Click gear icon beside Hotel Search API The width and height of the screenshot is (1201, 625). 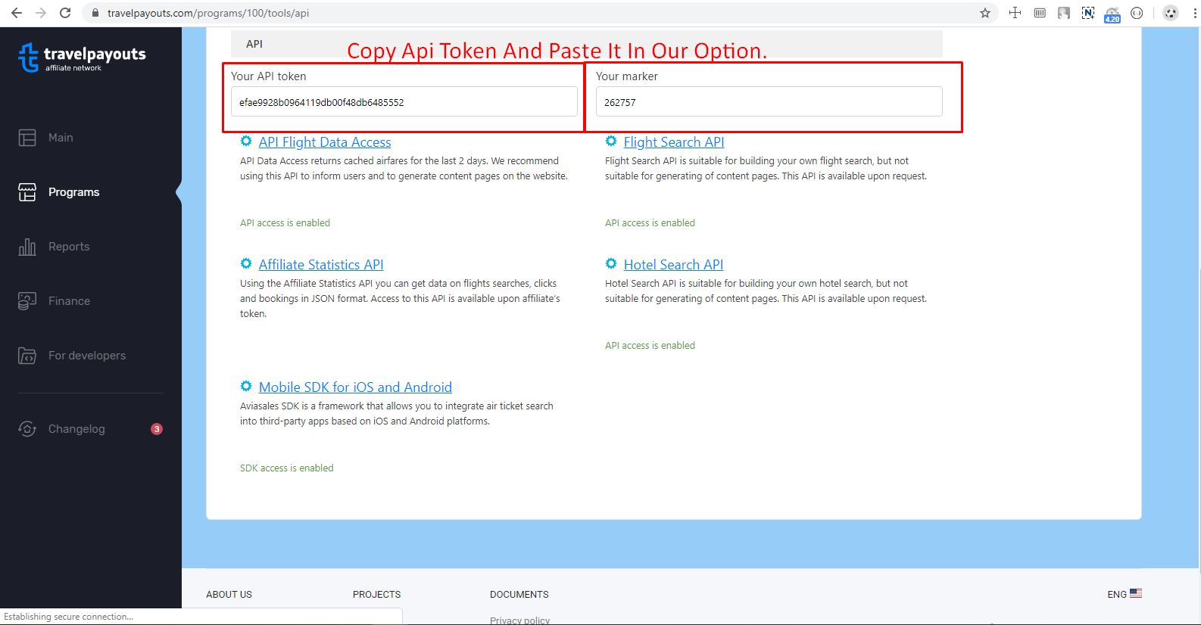611,263
